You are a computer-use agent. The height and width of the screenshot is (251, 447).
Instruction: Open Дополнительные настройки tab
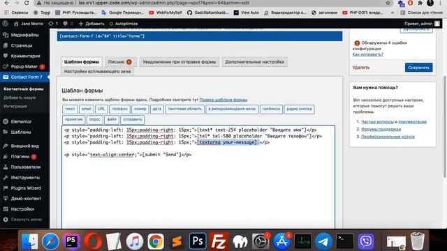[254, 62]
